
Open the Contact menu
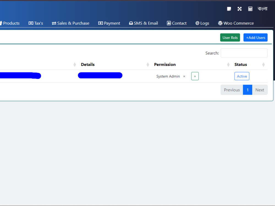coord(177,23)
